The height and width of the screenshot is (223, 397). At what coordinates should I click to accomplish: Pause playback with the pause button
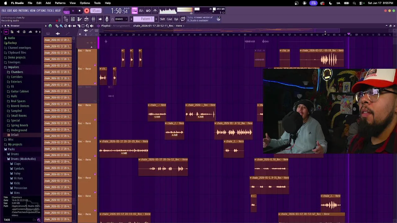[x=73, y=11]
